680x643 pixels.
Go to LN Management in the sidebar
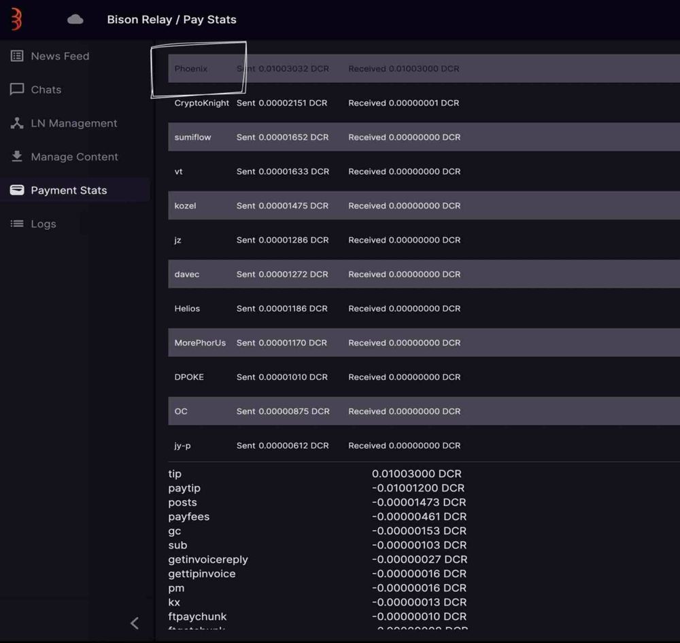click(73, 123)
